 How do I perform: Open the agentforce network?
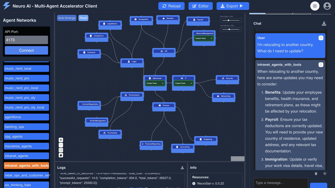click(x=26, y=117)
